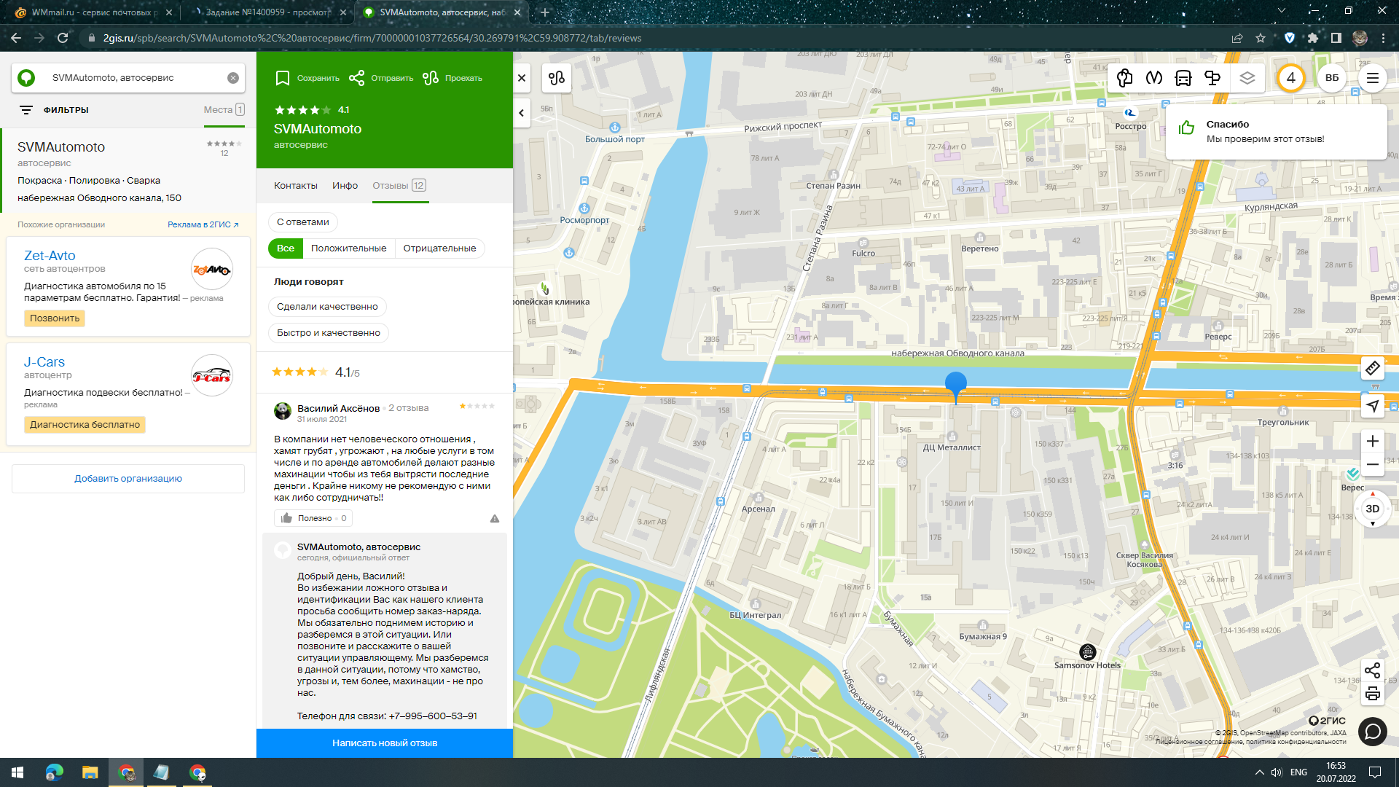
Task: Open the J-Cars ad link
Action: pyautogui.click(x=44, y=362)
